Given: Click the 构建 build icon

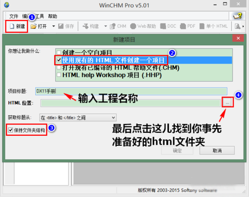Looking at the screenshot, I should pos(86,26).
